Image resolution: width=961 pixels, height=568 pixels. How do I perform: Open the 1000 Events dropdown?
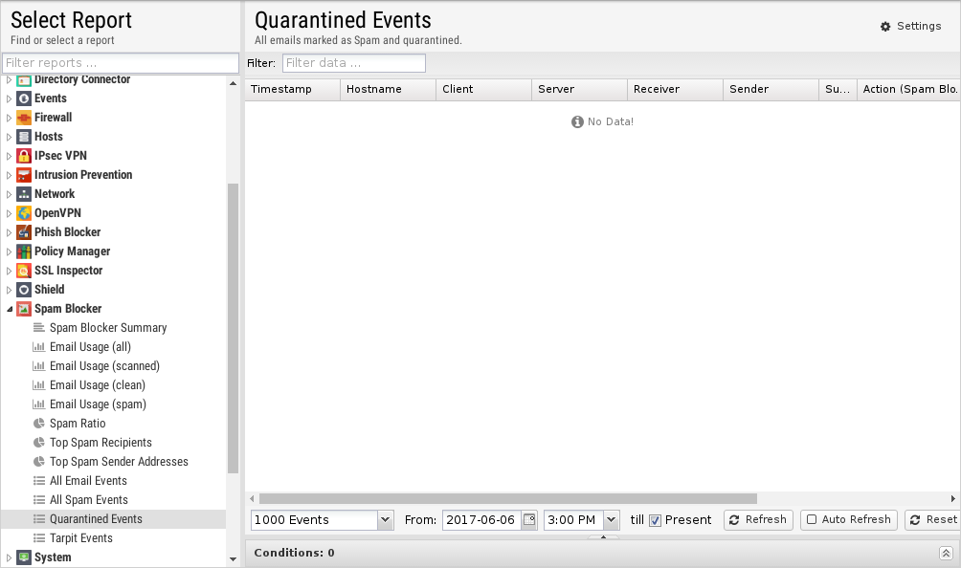click(x=385, y=520)
